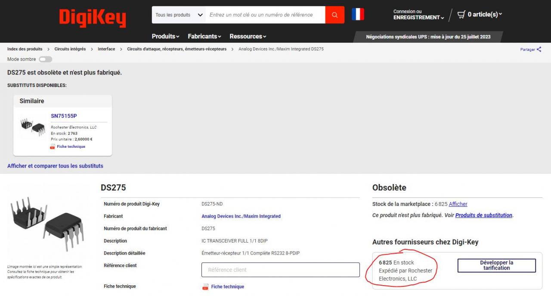This screenshot has height=296, width=551.
Task: Expand the Produits menu
Action: 166,37
